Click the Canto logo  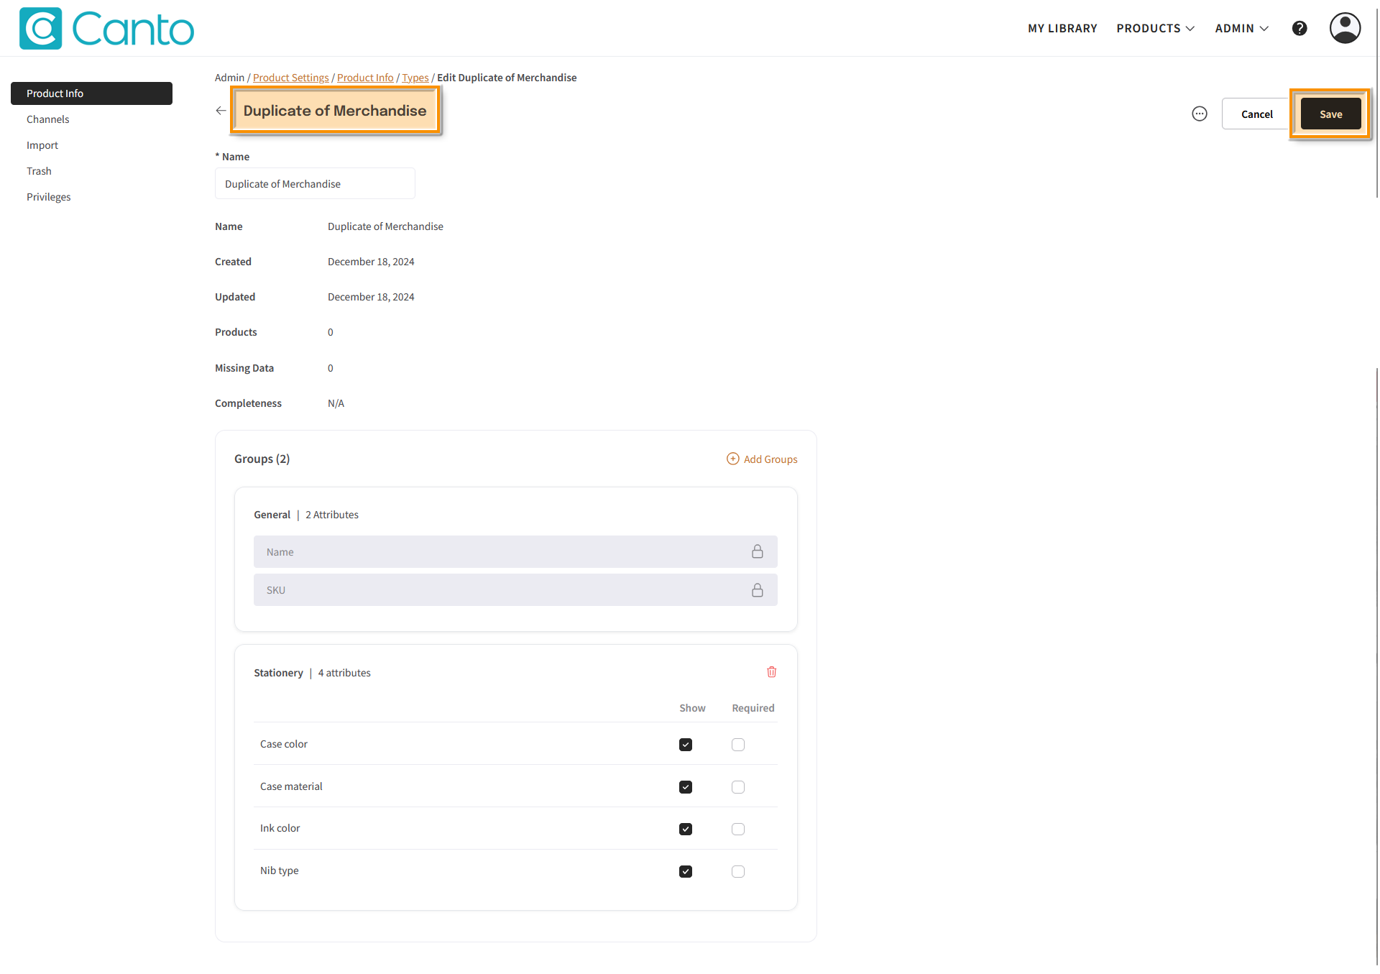106,29
